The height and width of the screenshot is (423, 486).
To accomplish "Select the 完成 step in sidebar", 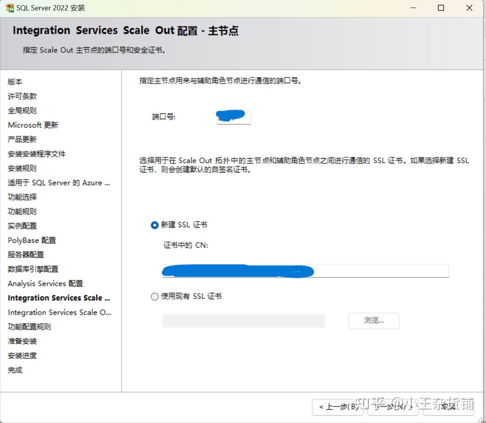I will click(x=14, y=370).
